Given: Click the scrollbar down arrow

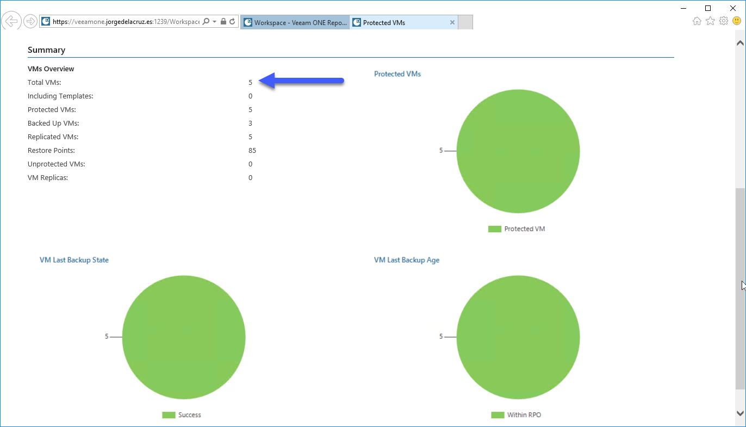Looking at the screenshot, I should [740, 413].
